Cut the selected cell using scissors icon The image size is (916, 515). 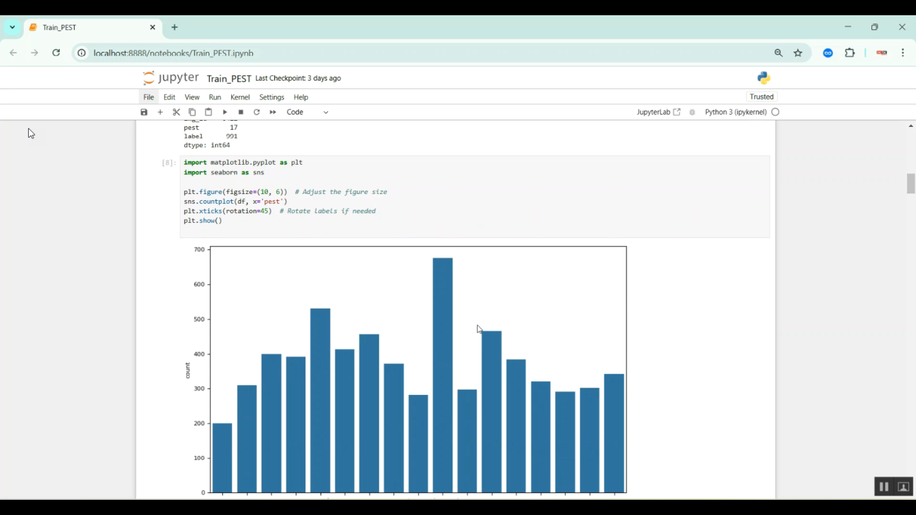click(176, 112)
